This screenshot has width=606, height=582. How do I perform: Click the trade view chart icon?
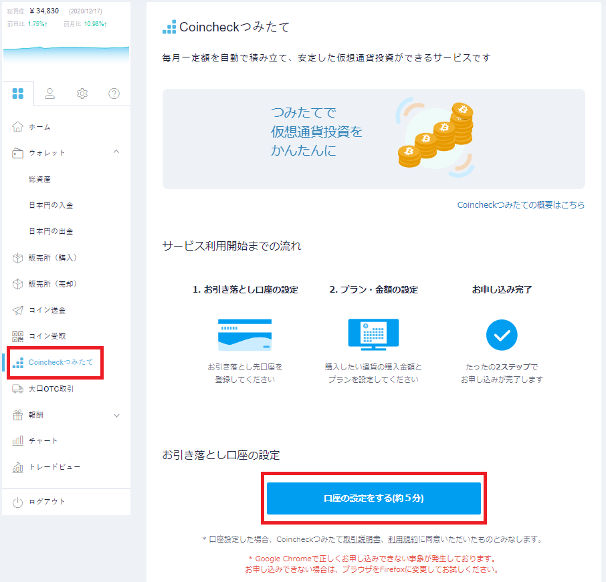click(17, 467)
